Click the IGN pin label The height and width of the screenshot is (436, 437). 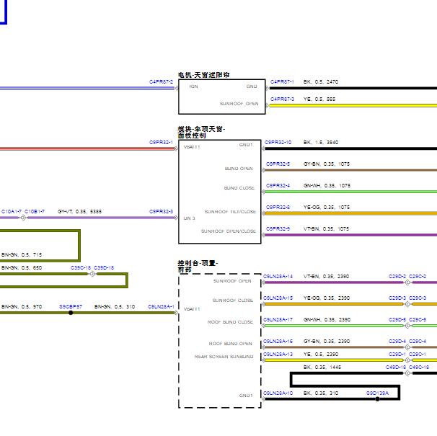pyautogui.click(x=194, y=86)
